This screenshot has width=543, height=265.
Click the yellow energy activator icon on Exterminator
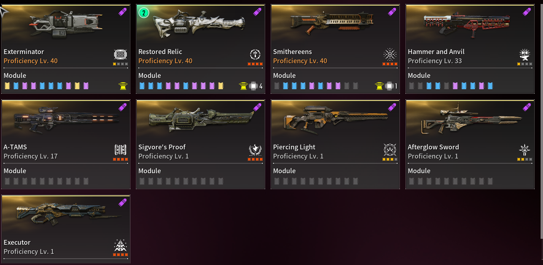[123, 86]
